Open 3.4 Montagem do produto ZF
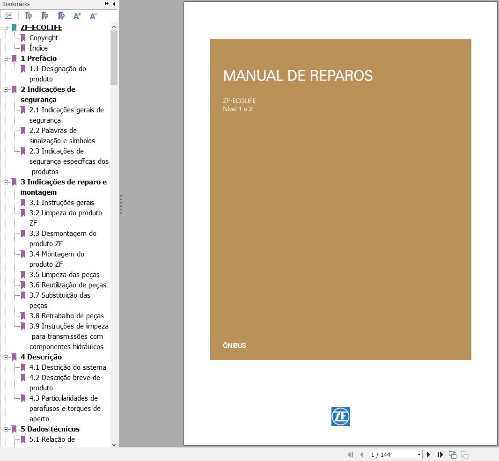Image resolution: width=499 pixels, height=461 pixels. pyautogui.click(x=57, y=259)
